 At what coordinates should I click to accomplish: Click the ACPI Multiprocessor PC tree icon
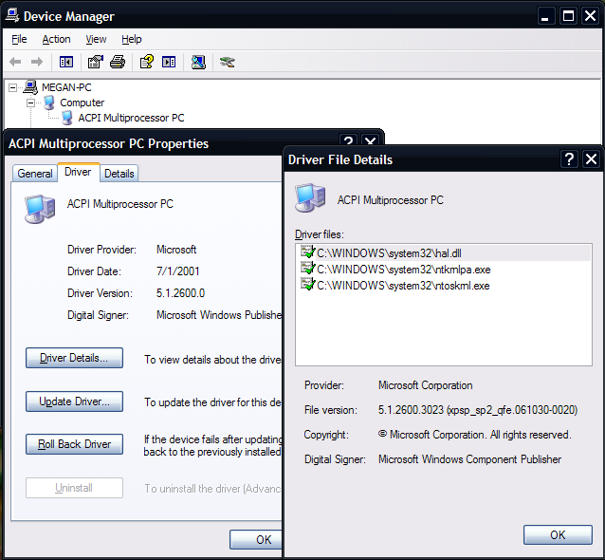pos(67,118)
